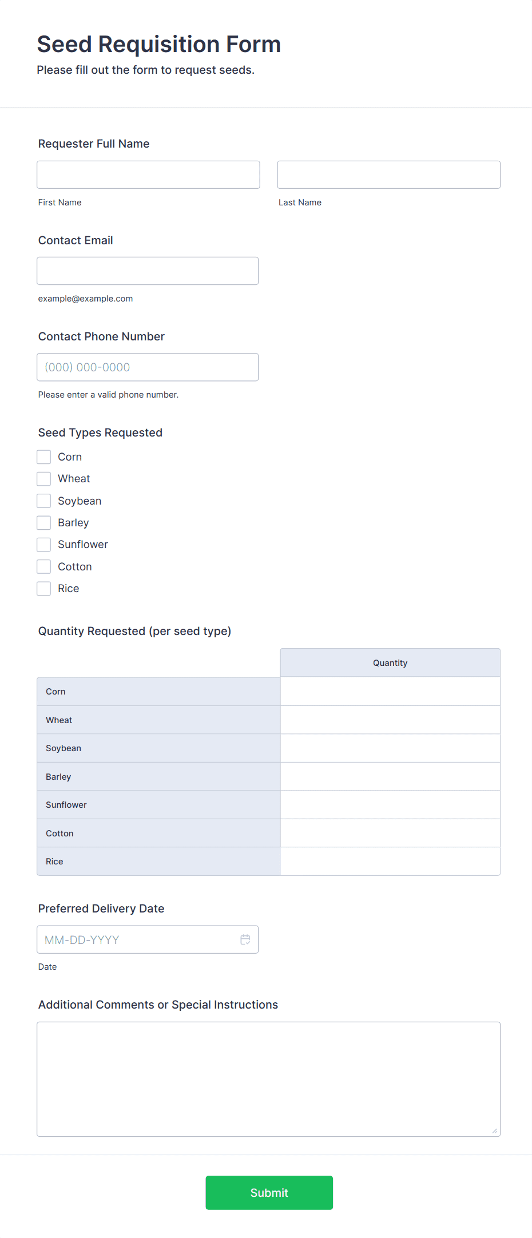Open the calendar picker icon

point(245,939)
